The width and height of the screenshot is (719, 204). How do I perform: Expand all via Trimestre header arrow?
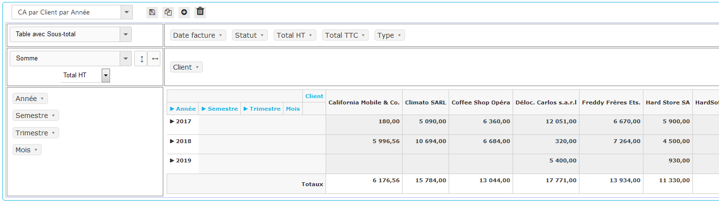click(246, 109)
